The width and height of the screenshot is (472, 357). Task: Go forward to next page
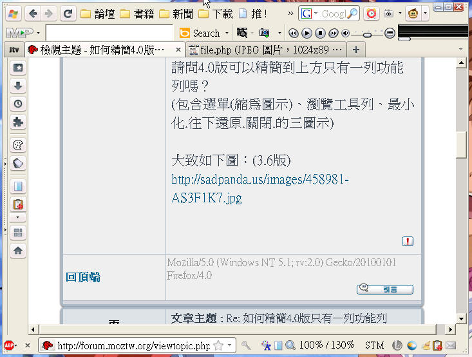tap(48, 14)
